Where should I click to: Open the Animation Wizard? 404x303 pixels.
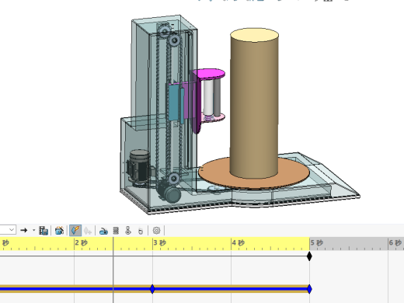point(59,230)
